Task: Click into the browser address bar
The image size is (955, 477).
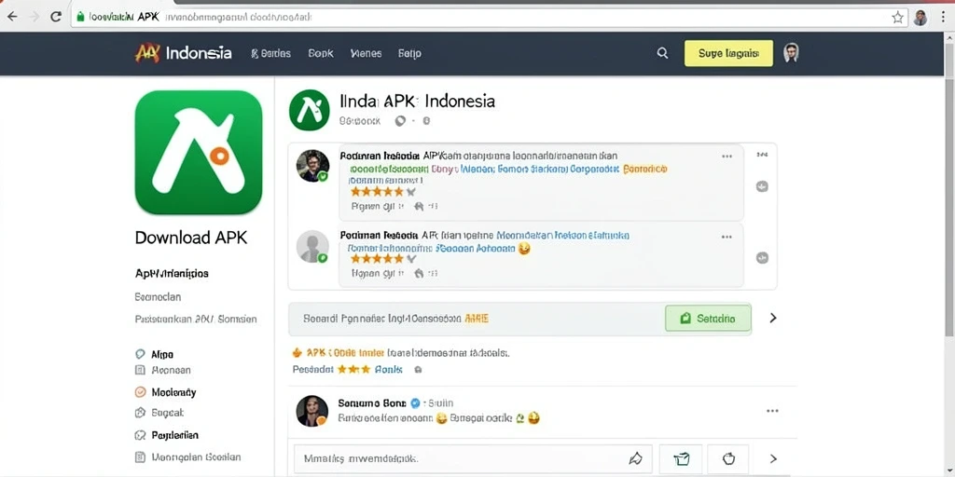Action: click(487, 18)
